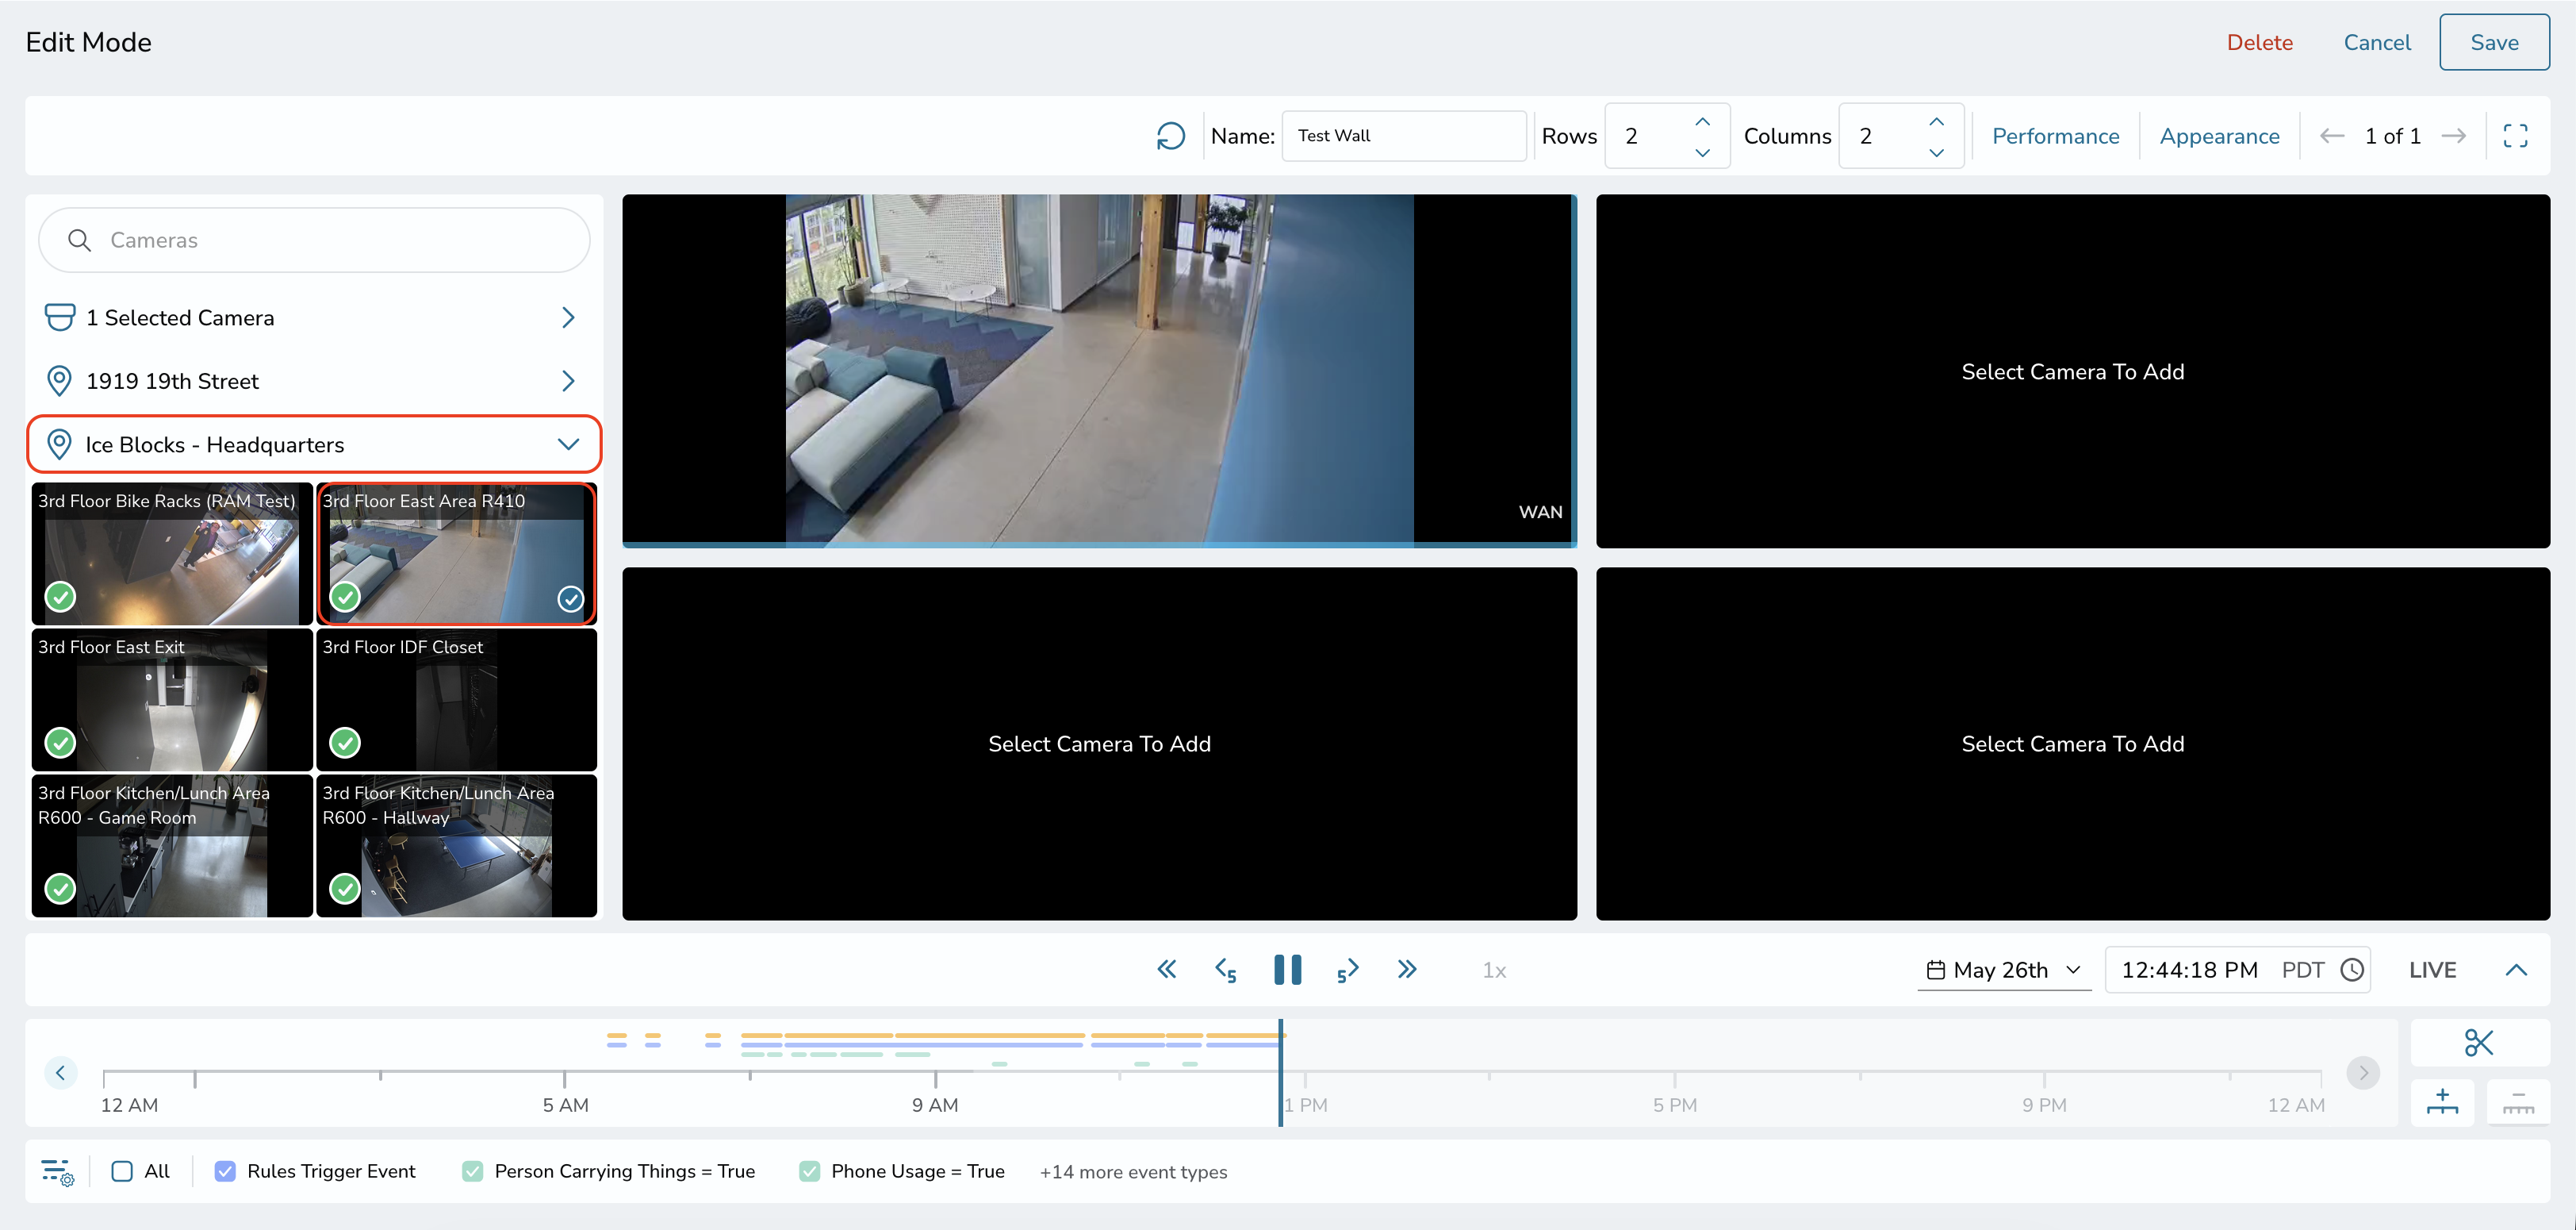Jump to LIVE video
This screenshot has height=1230, width=2576.
click(x=2432, y=970)
